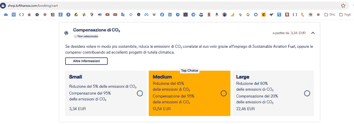Open the Facebook bookmark icon

(x=162, y=14)
